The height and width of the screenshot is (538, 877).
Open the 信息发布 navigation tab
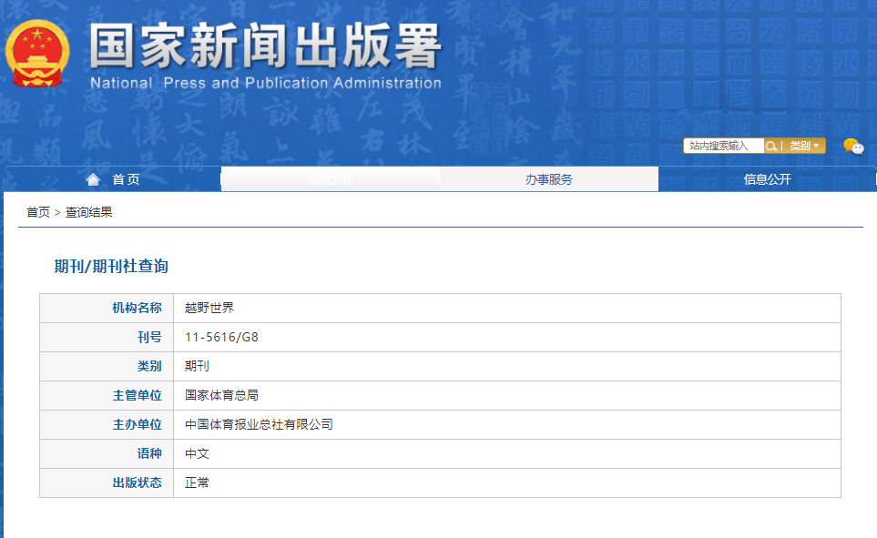pyautogui.click(x=330, y=179)
